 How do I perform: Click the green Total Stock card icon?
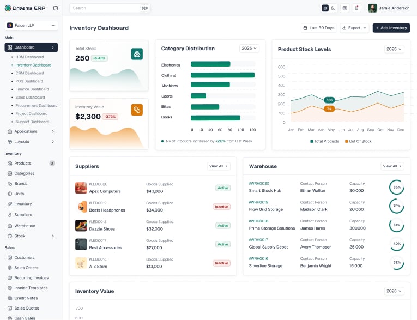point(137,54)
